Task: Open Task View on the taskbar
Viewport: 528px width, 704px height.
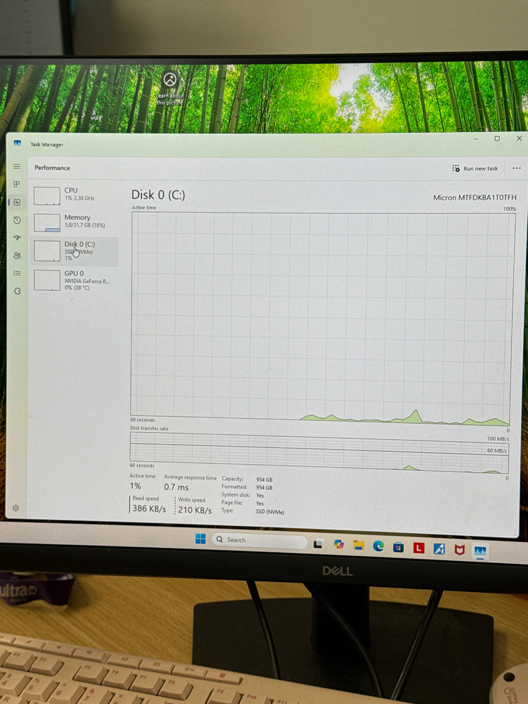Action: pos(318,544)
